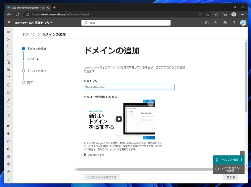Open second shield Compliance icon in sidebar
The image size is (251, 187).
coord(8,133)
